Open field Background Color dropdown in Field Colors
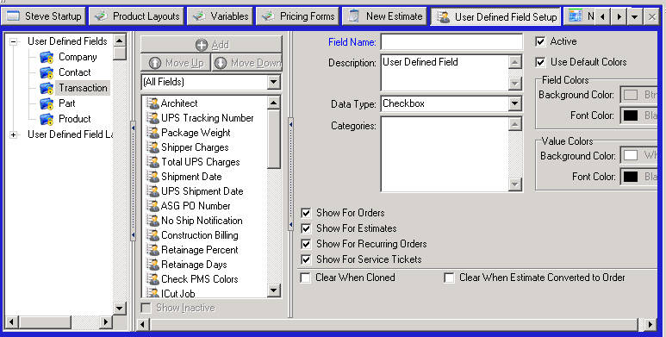 639,95
